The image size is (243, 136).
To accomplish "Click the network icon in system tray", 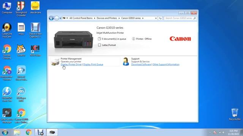I will [219, 133].
